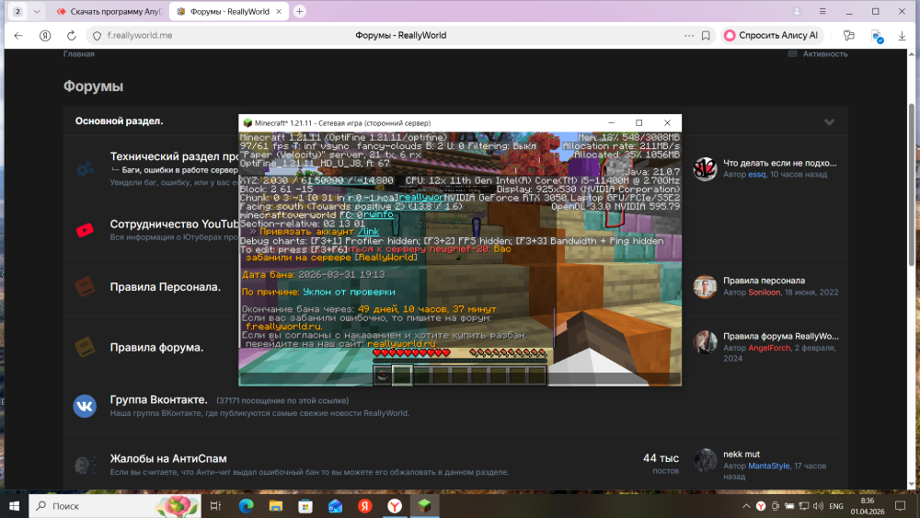Expand the tab list dropdown arrow
Image resolution: width=920 pixels, height=518 pixels.
(x=37, y=11)
